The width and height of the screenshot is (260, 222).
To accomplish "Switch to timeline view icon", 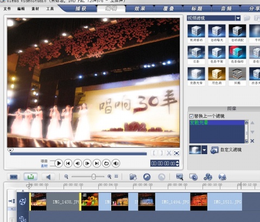I will click(x=30, y=177).
